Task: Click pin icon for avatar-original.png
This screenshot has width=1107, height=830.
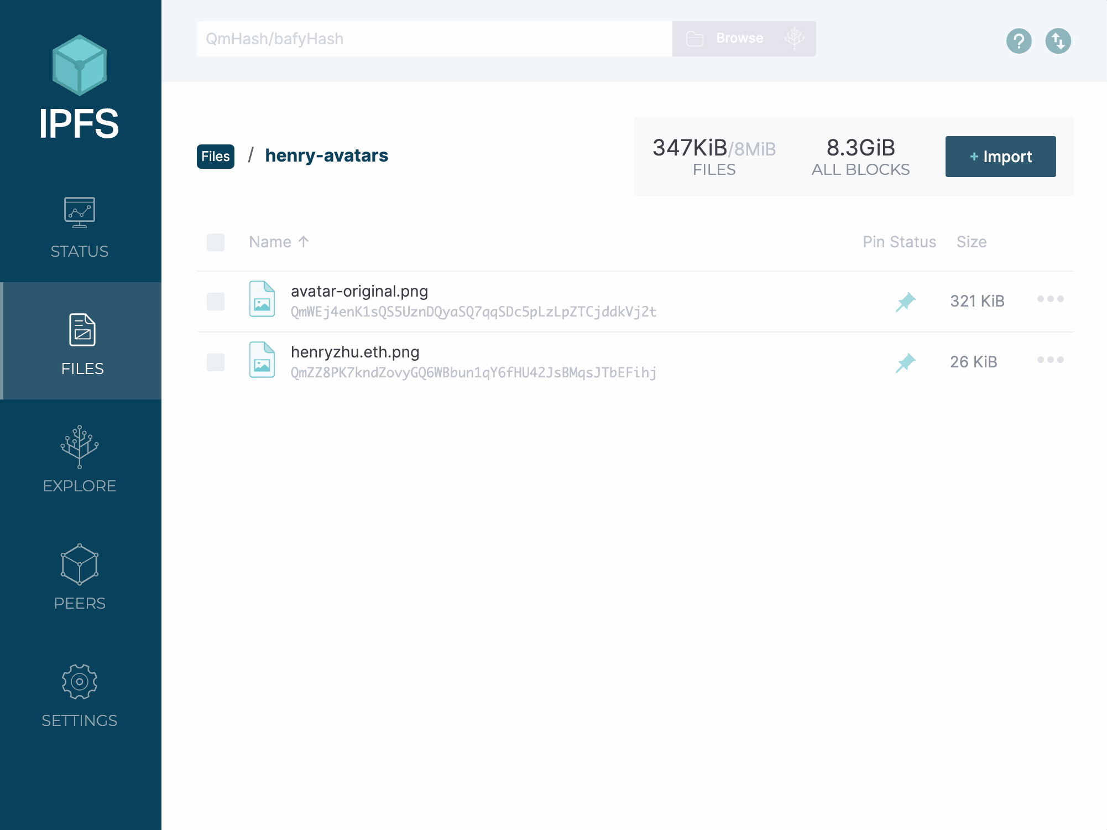Action: point(906,302)
